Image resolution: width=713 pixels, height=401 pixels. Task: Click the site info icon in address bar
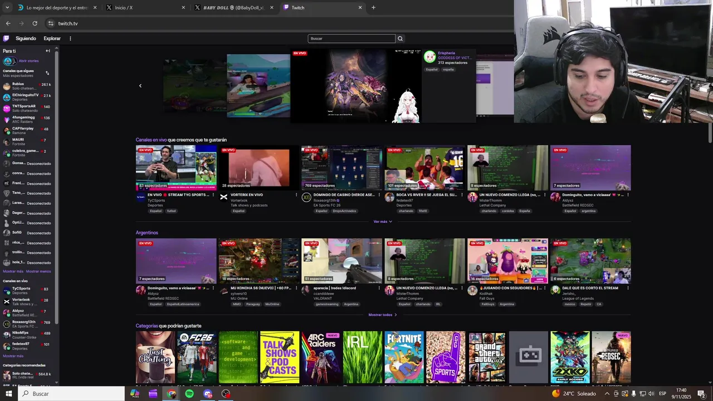tap(51, 23)
